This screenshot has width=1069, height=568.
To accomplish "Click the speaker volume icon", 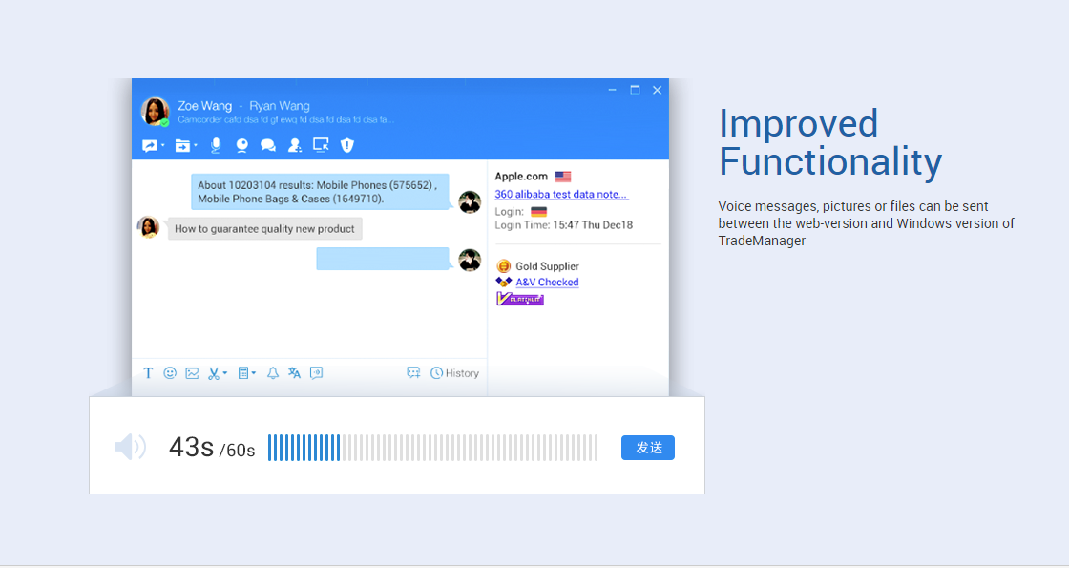I will [130, 448].
